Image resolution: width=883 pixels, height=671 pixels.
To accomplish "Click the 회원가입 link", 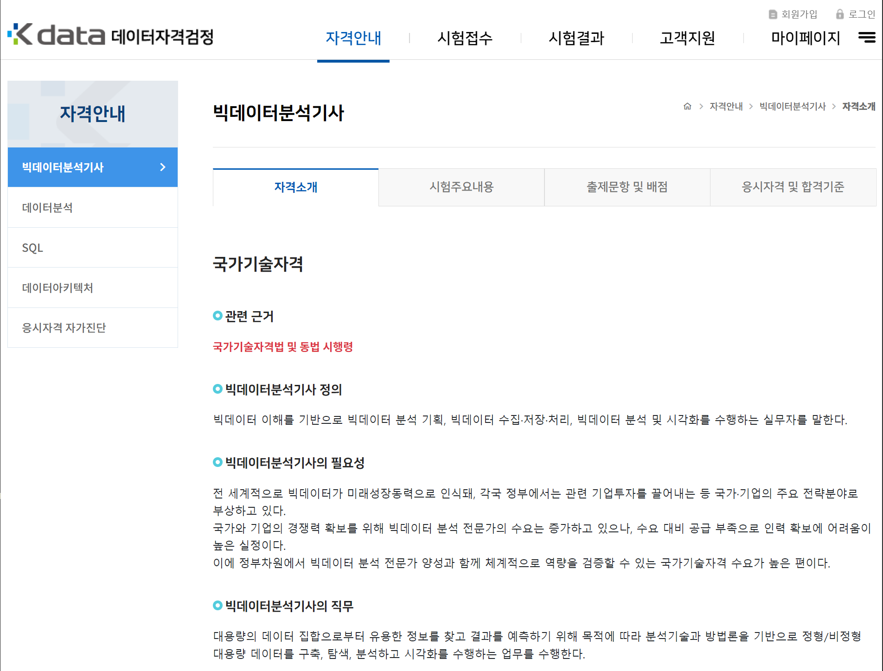I will (x=793, y=14).
